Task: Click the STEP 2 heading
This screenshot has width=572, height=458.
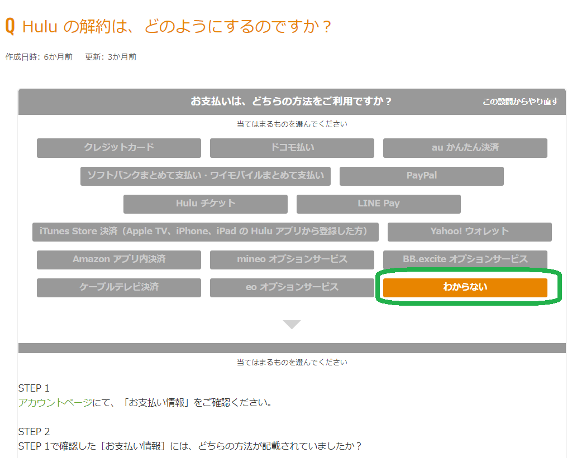Action: pyautogui.click(x=34, y=431)
